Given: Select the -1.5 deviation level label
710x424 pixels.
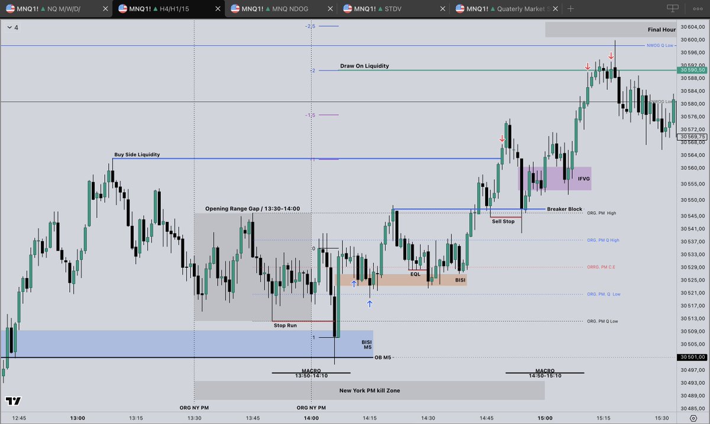Looking at the screenshot, I should pyautogui.click(x=310, y=115).
